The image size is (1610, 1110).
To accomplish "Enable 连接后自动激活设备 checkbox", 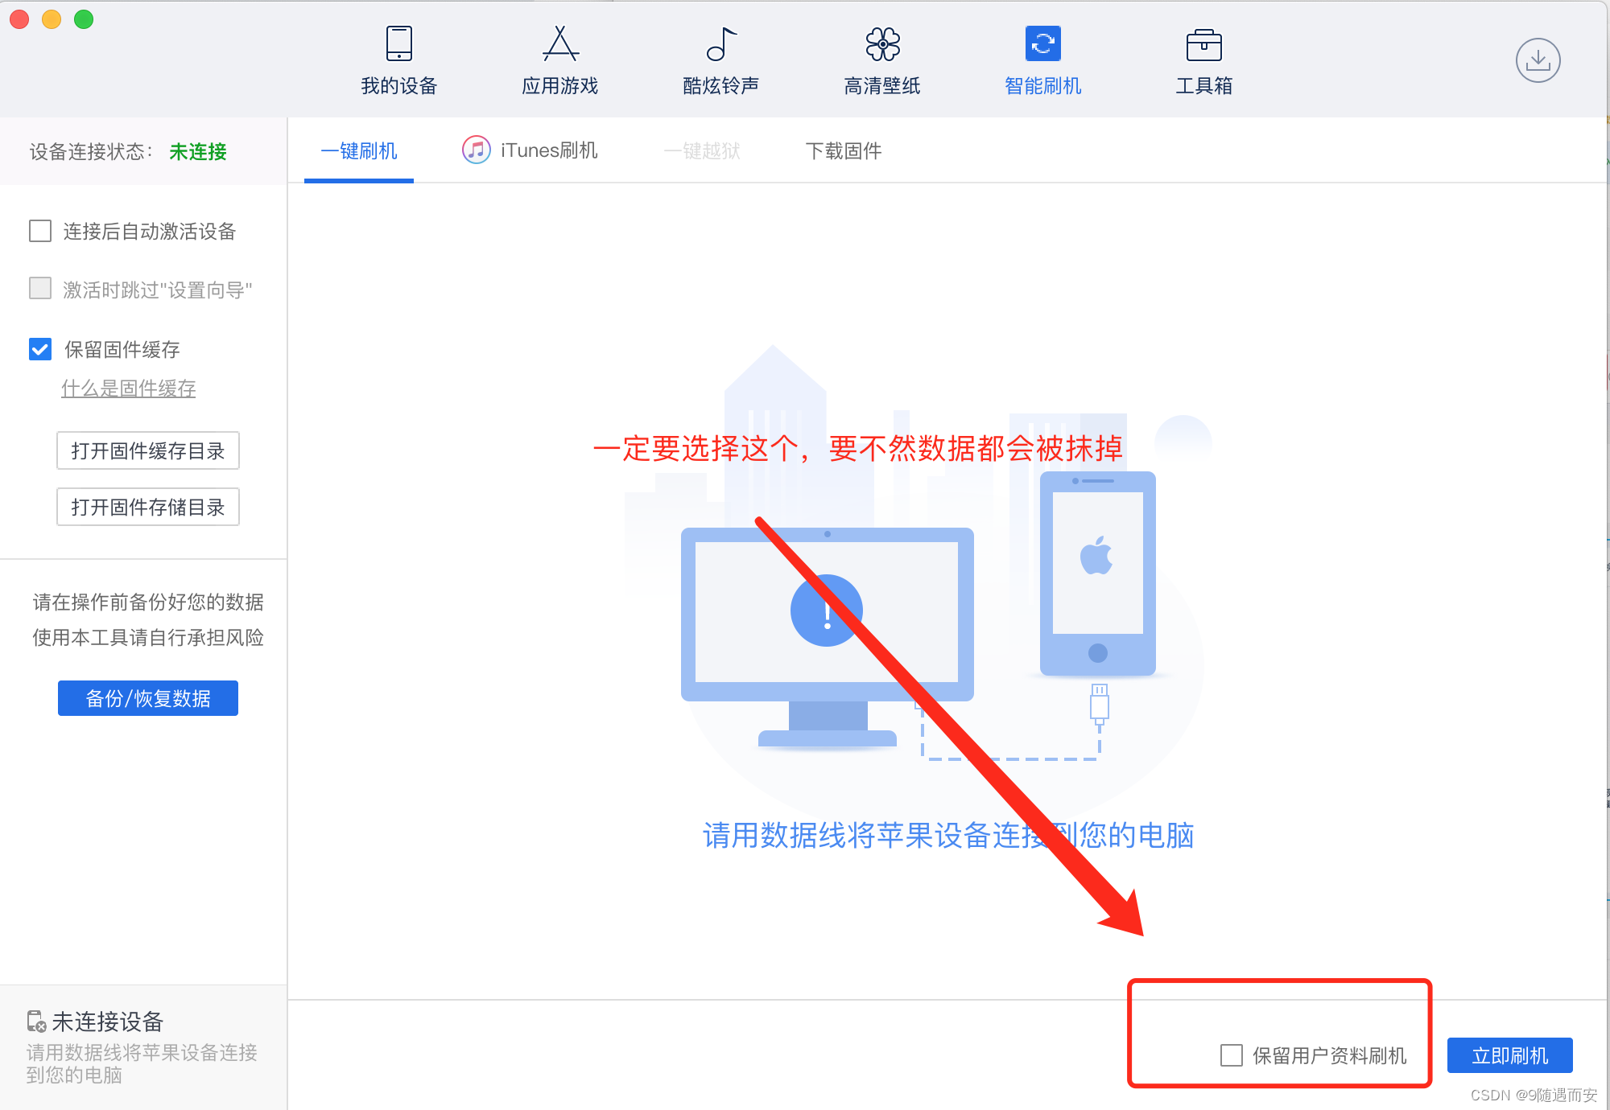I will pyautogui.click(x=40, y=232).
